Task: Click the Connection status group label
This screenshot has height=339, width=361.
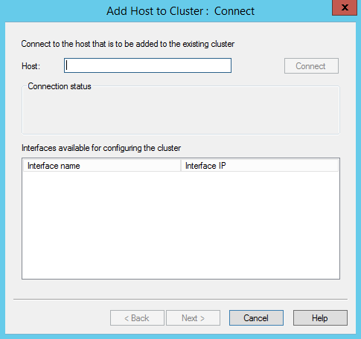Action: click(x=60, y=86)
